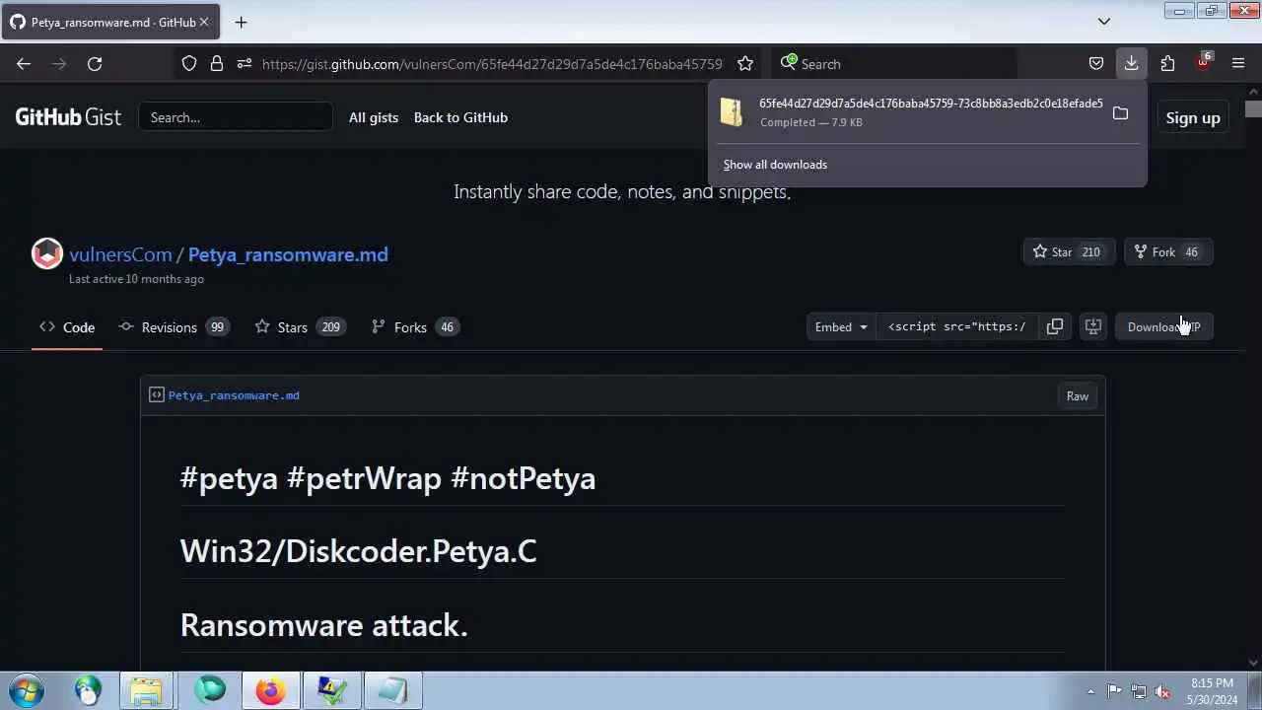1262x710 pixels.
Task: Switch to the Revisions tab
Action: coord(174,327)
